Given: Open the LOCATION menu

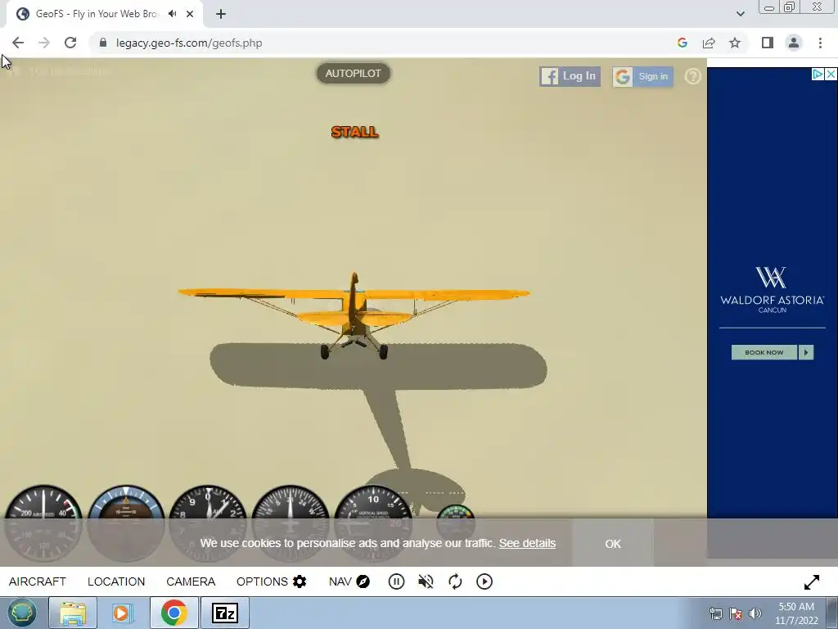Looking at the screenshot, I should [116, 581].
